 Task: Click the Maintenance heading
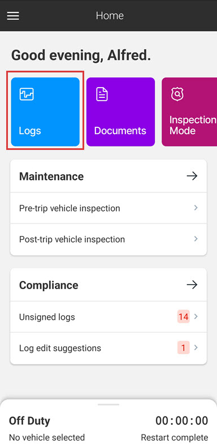51,177
